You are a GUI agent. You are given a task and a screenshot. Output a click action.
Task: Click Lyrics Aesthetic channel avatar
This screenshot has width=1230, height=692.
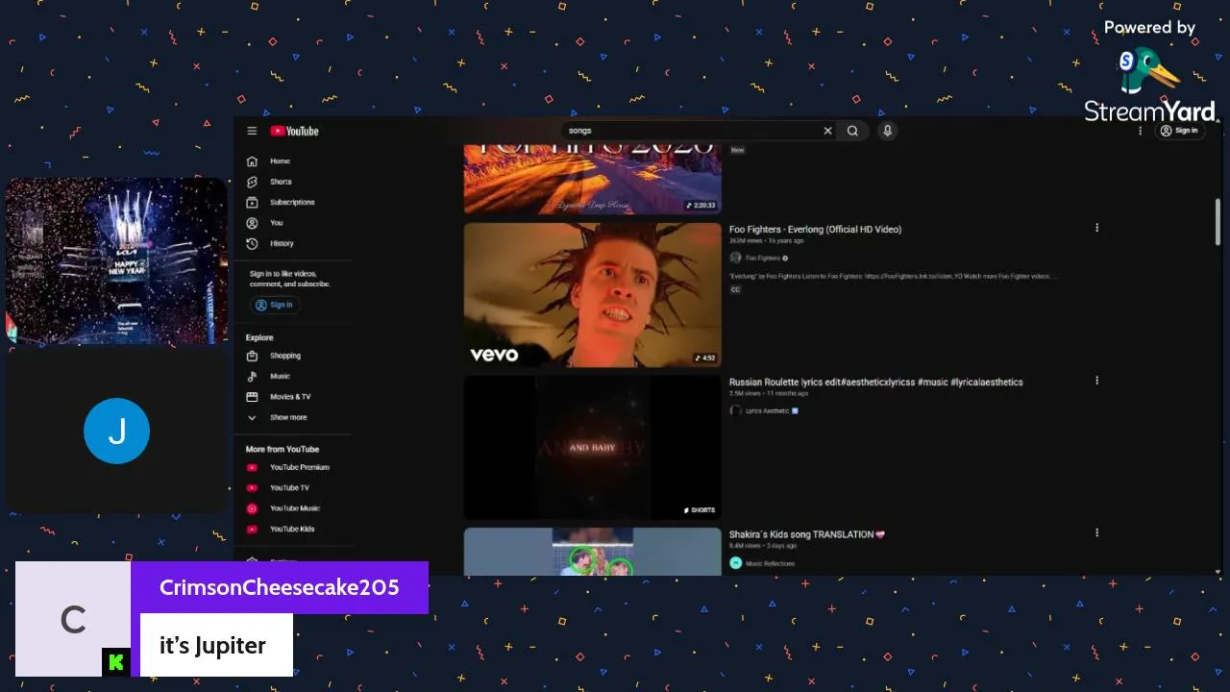[735, 410]
